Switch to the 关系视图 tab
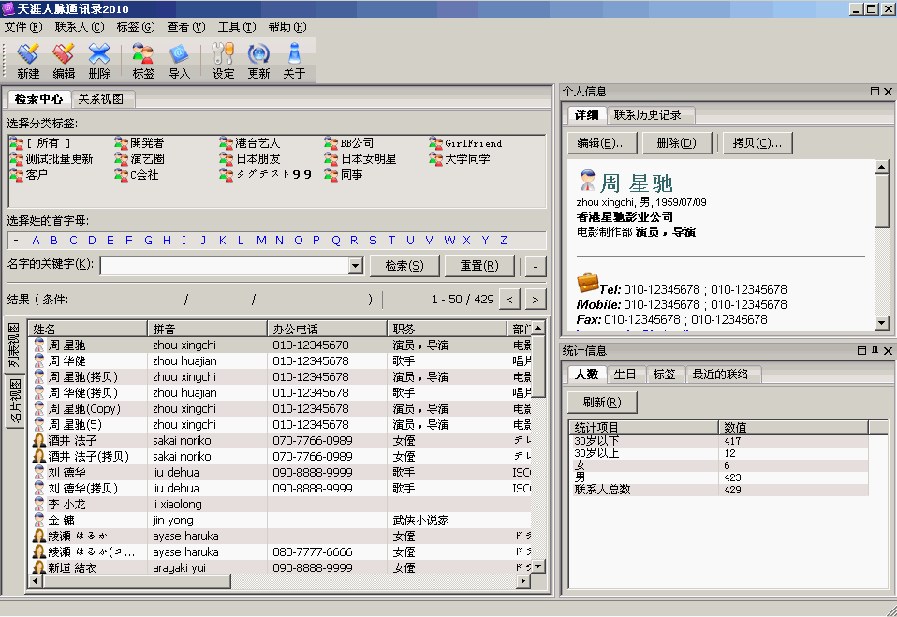897x617 pixels. [101, 99]
